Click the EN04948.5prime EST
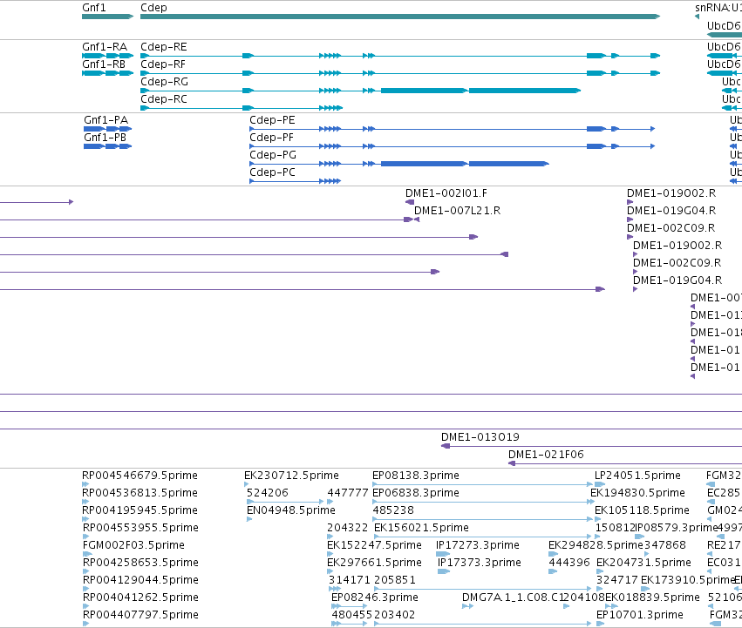Screen dimensions: 742x628 pos(291,510)
